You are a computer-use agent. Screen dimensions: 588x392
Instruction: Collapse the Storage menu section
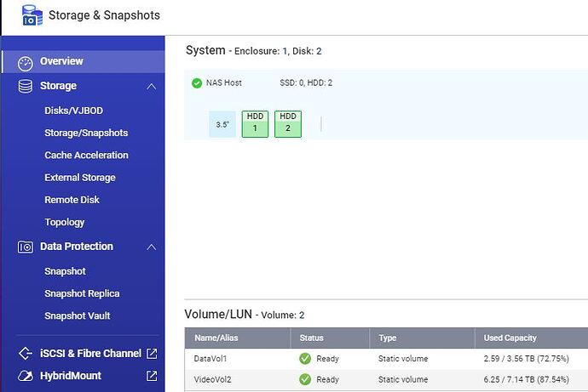tap(152, 86)
